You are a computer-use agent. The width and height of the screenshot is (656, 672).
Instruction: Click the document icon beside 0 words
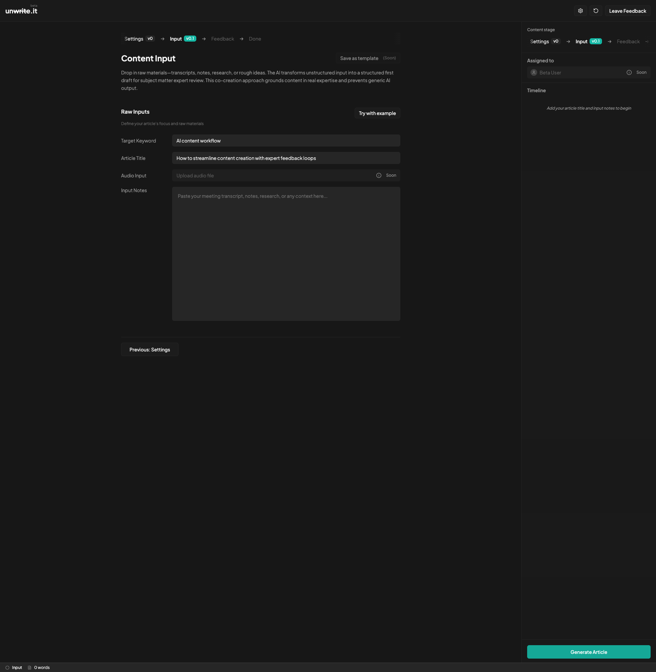pyautogui.click(x=30, y=668)
